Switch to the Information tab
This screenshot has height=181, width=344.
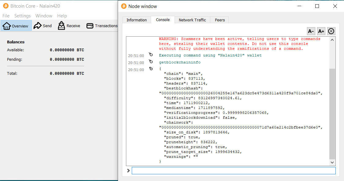coord(137,20)
